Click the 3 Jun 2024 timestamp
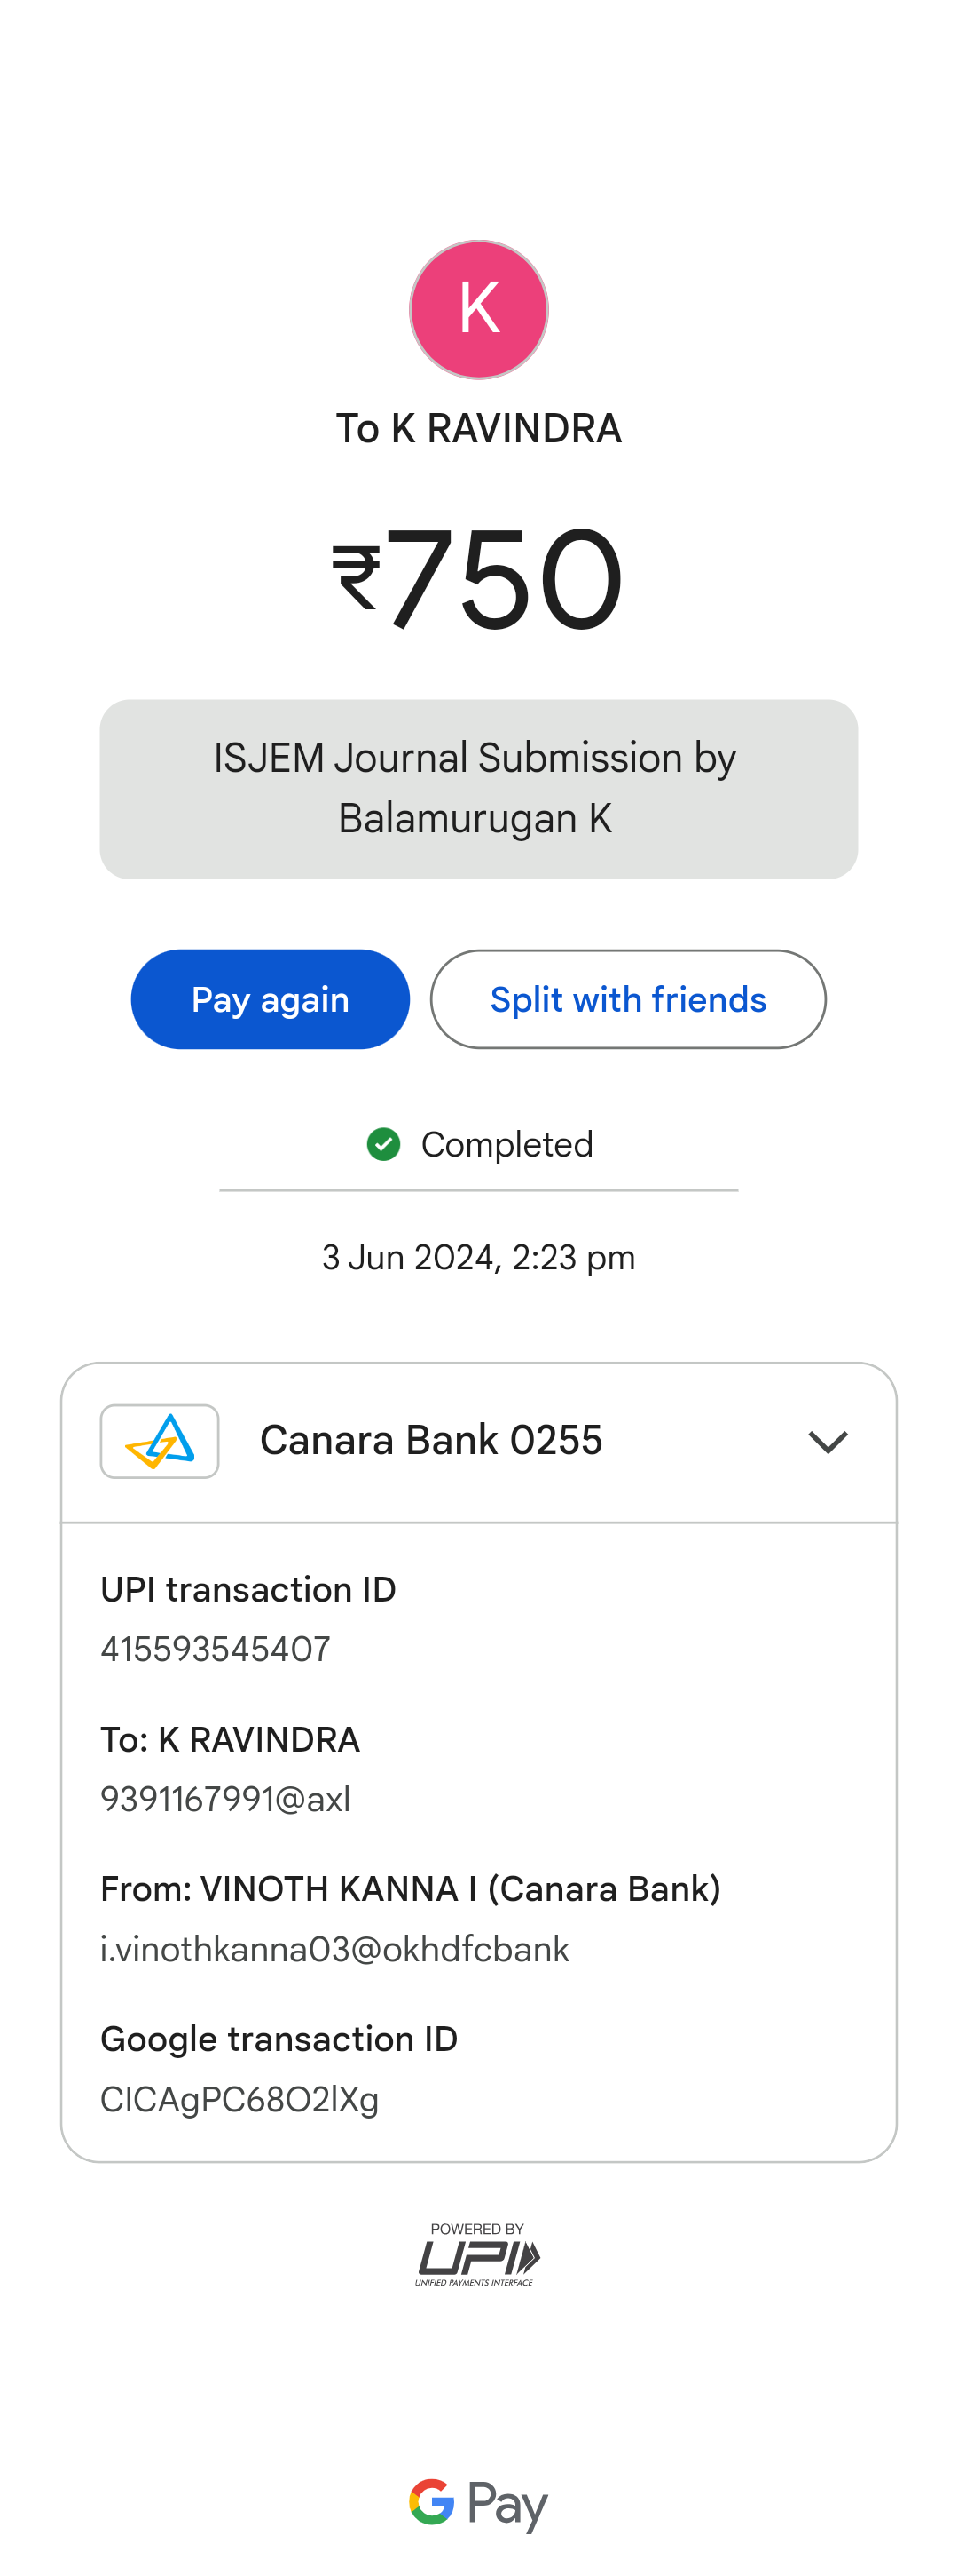This screenshot has height=2576, width=958. [478, 1257]
